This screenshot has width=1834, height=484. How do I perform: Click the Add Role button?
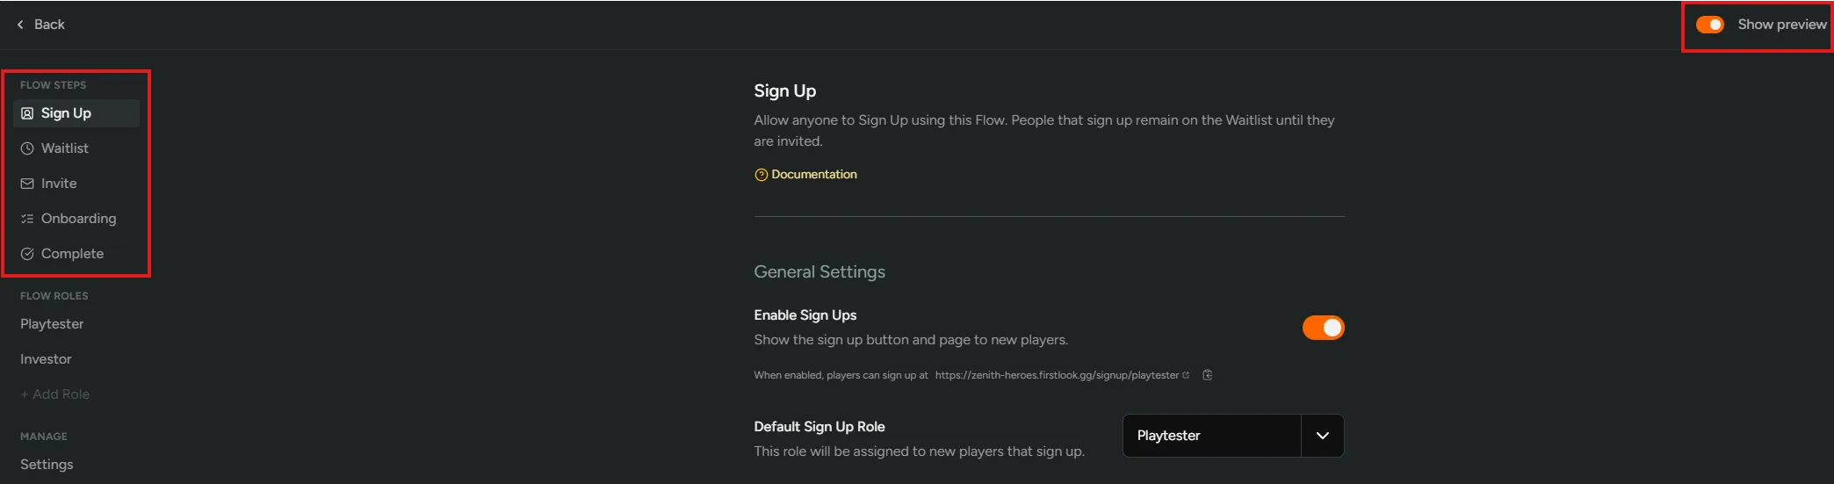54,394
